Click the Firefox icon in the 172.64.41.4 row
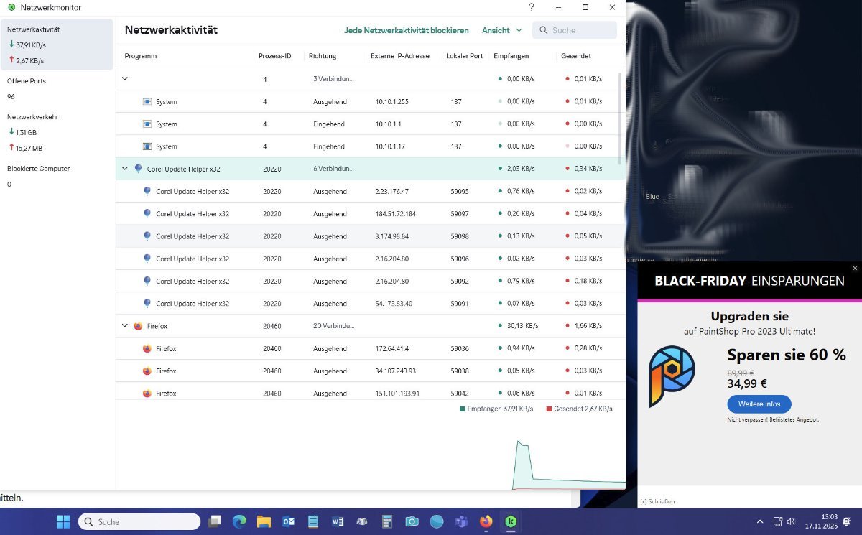The image size is (862, 535). [147, 348]
